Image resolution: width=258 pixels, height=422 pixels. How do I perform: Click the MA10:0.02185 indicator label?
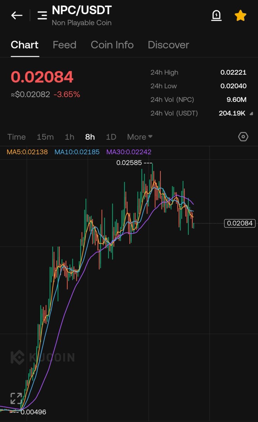pos(77,152)
